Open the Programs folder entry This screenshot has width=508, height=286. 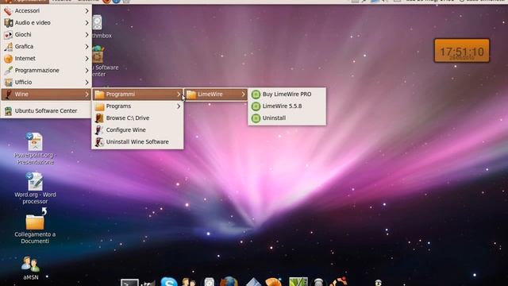137,106
